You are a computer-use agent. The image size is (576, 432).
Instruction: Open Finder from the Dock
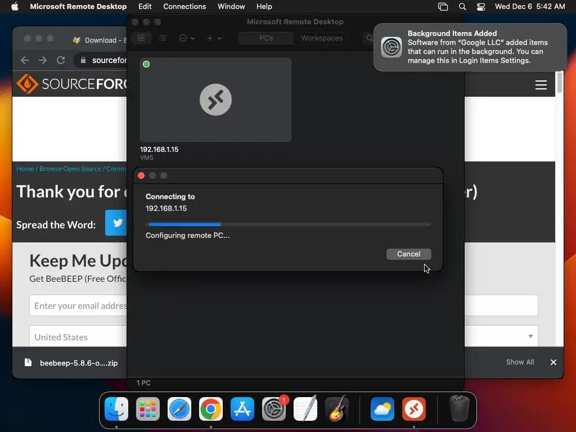116,409
